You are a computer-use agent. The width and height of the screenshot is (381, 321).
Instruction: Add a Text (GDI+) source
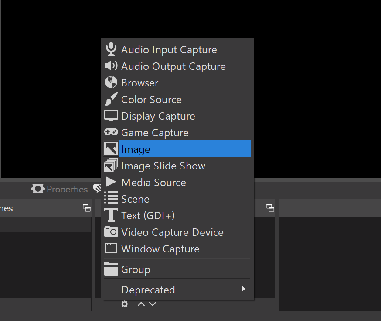148,216
